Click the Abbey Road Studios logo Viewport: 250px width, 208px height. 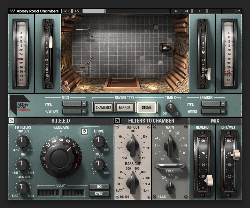(x=20, y=106)
